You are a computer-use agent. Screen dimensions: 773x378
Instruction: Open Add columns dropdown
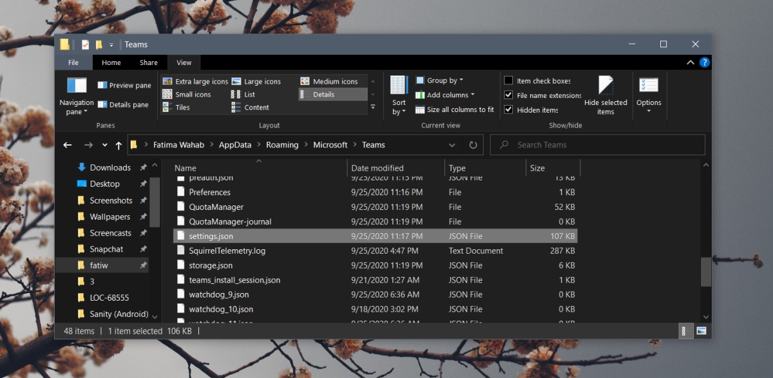(445, 95)
